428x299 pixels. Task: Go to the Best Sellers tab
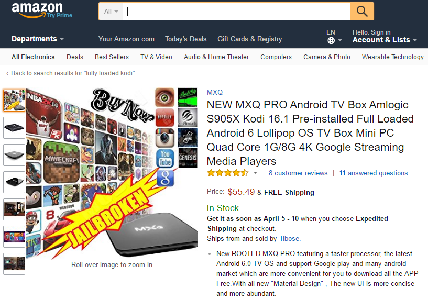pos(112,57)
